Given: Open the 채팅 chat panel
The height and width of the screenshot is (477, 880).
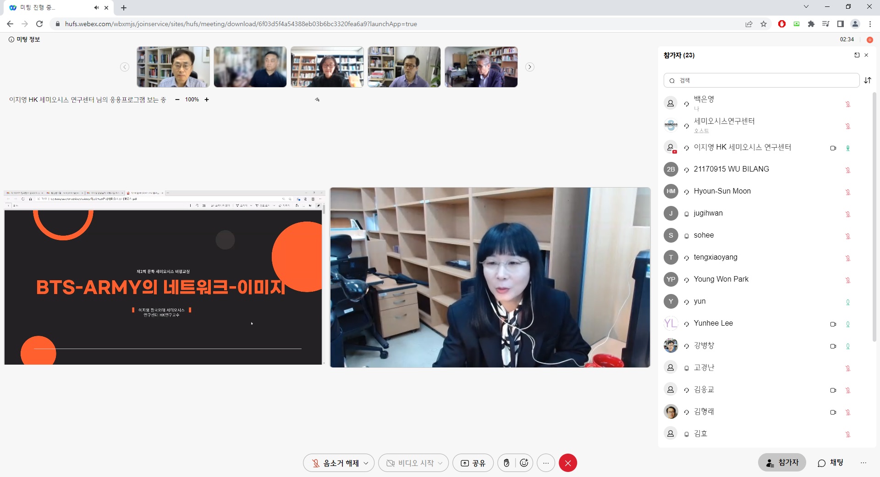Looking at the screenshot, I should 830,463.
